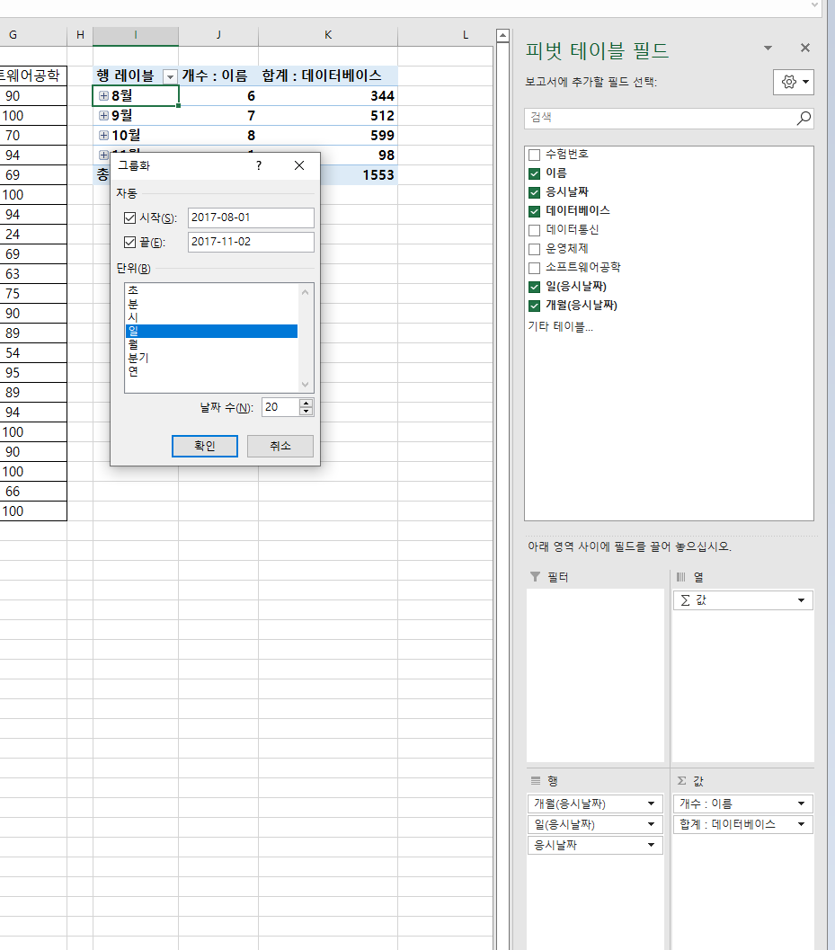Viewport: 835px width, 950px height.
Task: Click the search magnifier icon in field search
Action: (x=804, y=118)
